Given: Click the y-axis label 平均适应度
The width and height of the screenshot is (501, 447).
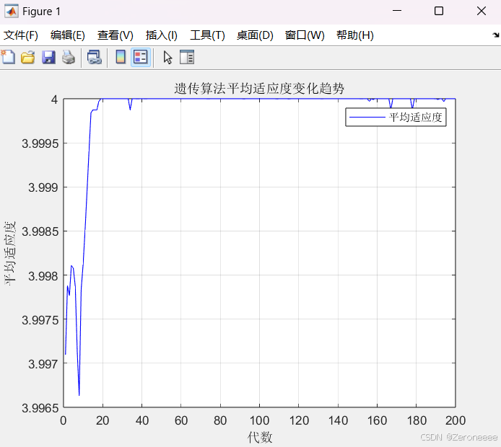Looking at the screenshot, I should 9,253.
